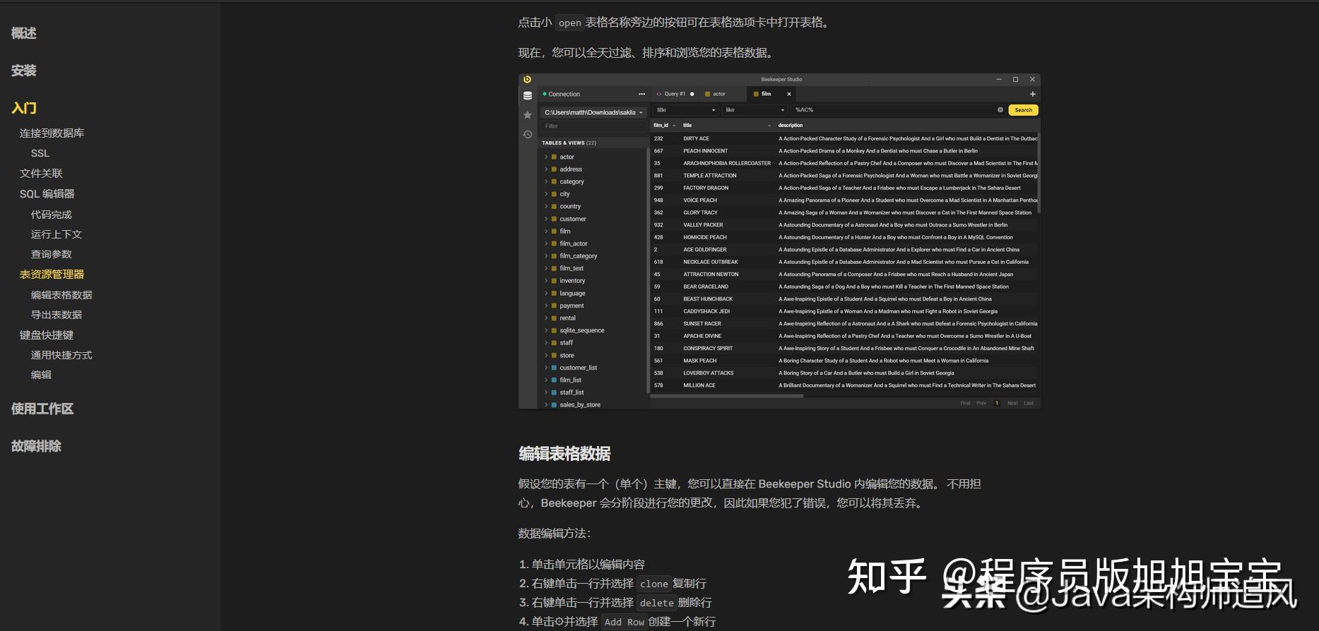The image size is (1319, 631).
Task: Click the blue view icon beside customer_list
Action: (554, 368)
